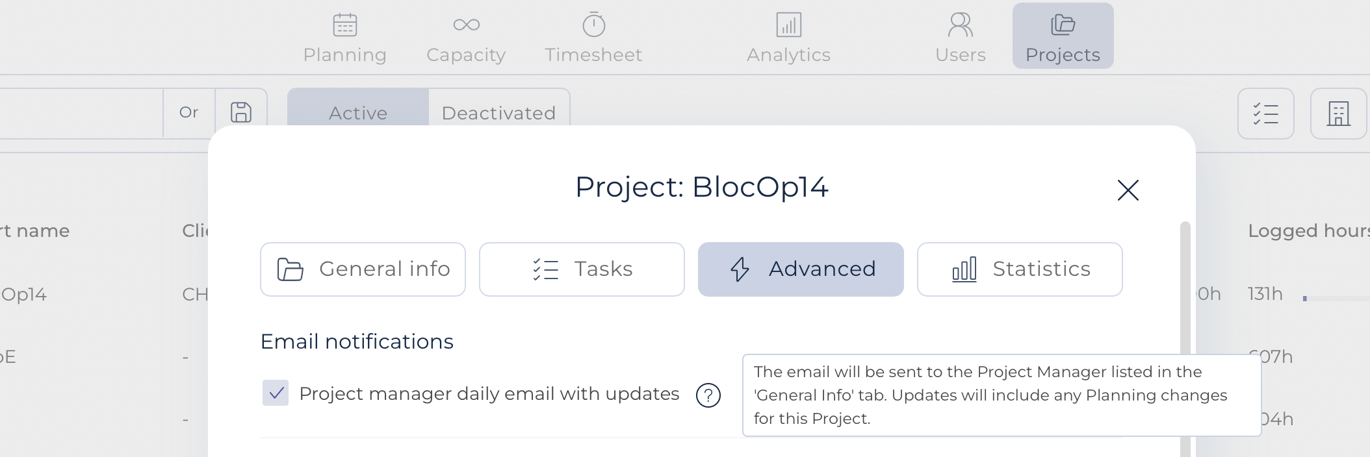
Task: Go to Users section icon
Action: pos(960,25)
